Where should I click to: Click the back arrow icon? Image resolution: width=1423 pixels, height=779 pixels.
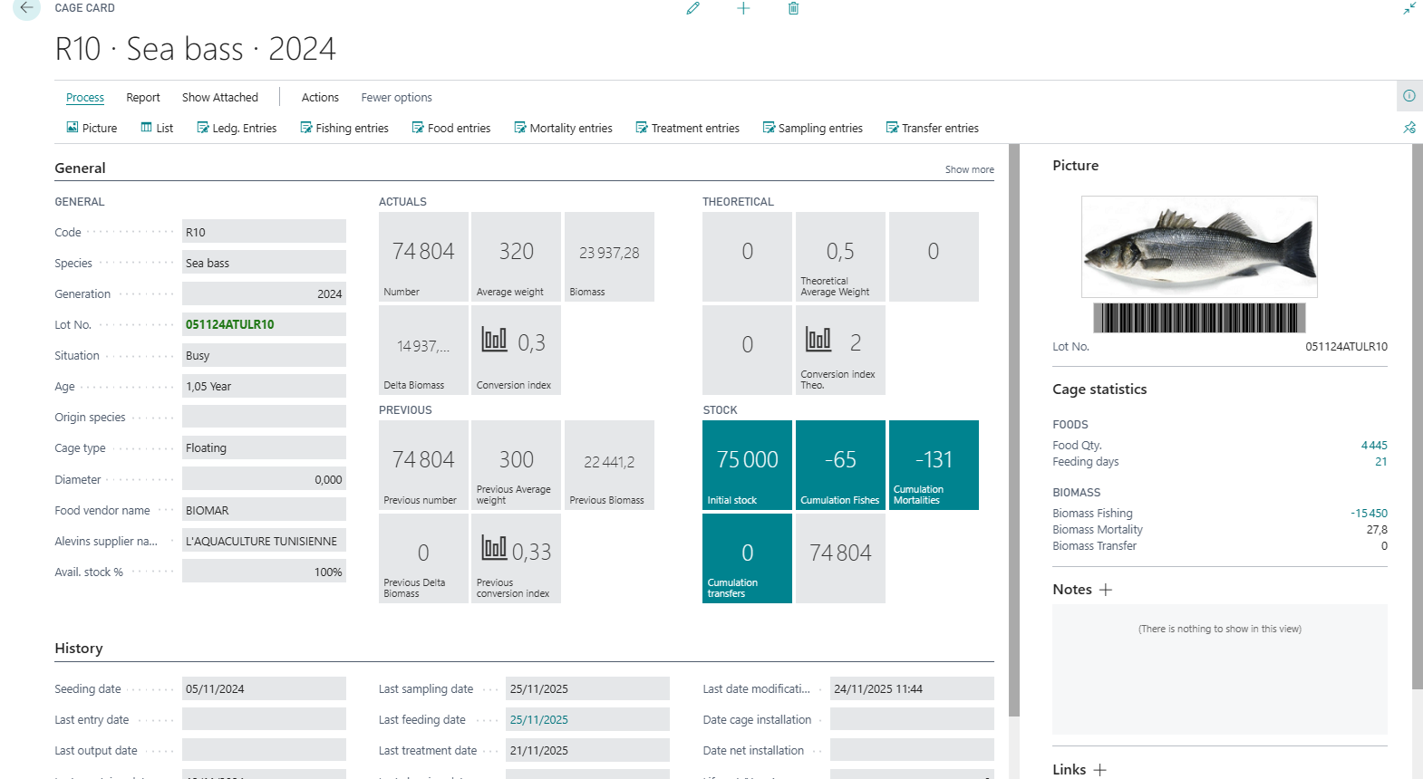pos(26,8)
